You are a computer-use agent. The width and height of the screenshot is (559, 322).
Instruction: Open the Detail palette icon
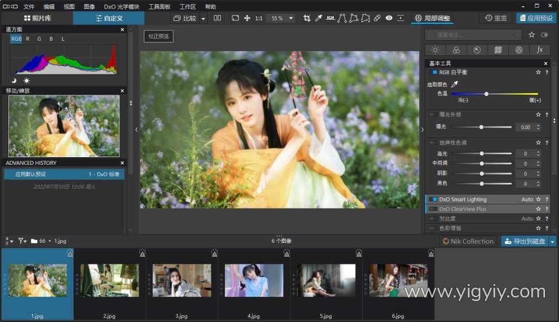point(477,50)
